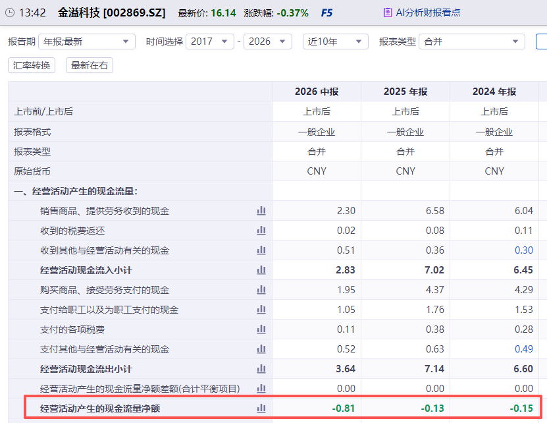Show chart for 支付的各项税费

pyautogui.click(x=261, y=329)
